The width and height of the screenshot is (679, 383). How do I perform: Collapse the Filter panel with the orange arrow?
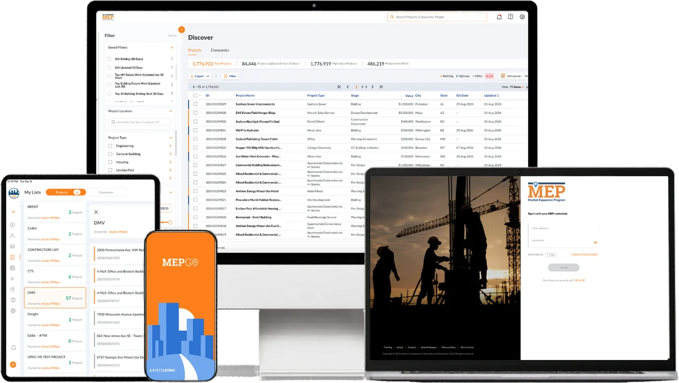click(x=181, y=30)
